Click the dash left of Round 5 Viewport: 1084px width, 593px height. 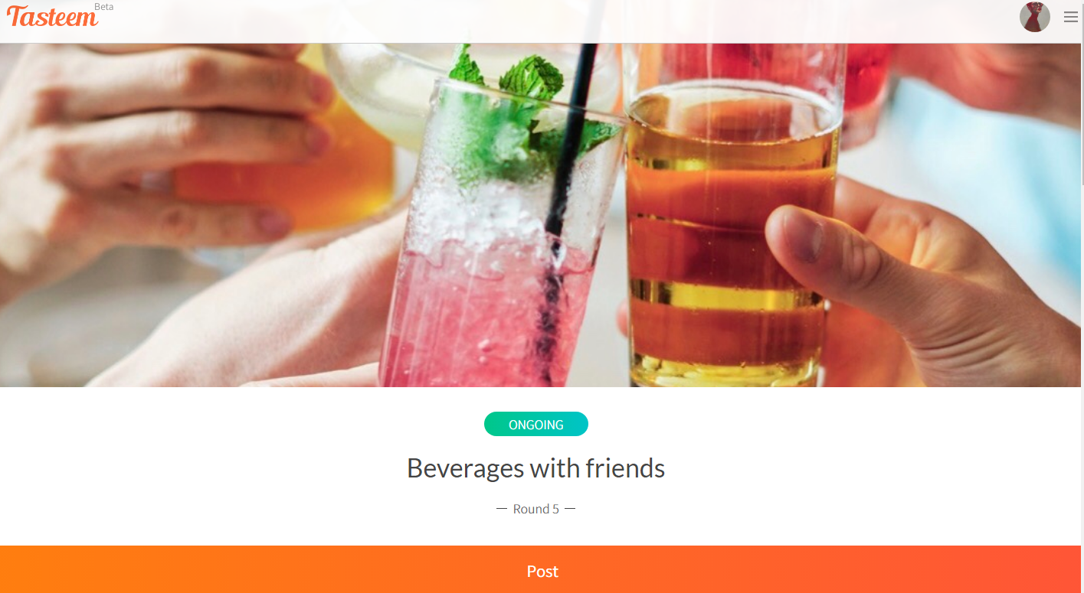502,509
